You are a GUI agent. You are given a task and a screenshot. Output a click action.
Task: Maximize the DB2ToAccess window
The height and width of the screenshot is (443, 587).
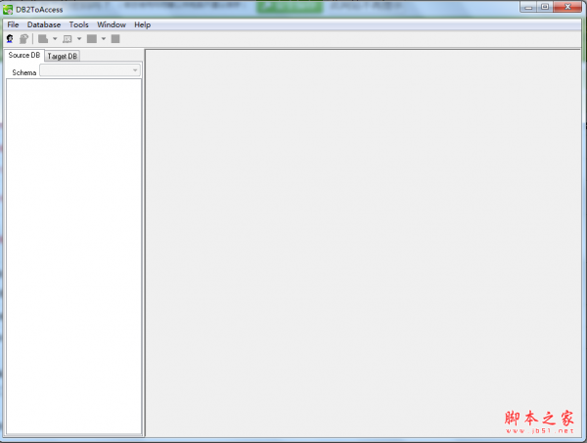tap(545, 7)
